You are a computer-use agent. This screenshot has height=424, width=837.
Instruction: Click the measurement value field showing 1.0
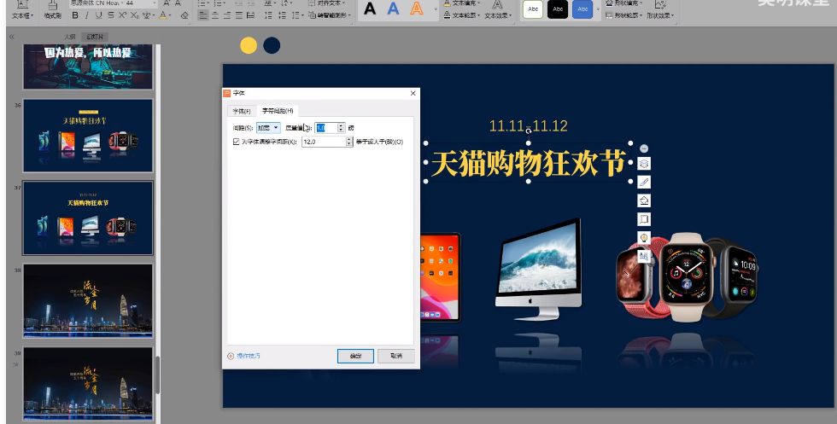pos(325,128)
